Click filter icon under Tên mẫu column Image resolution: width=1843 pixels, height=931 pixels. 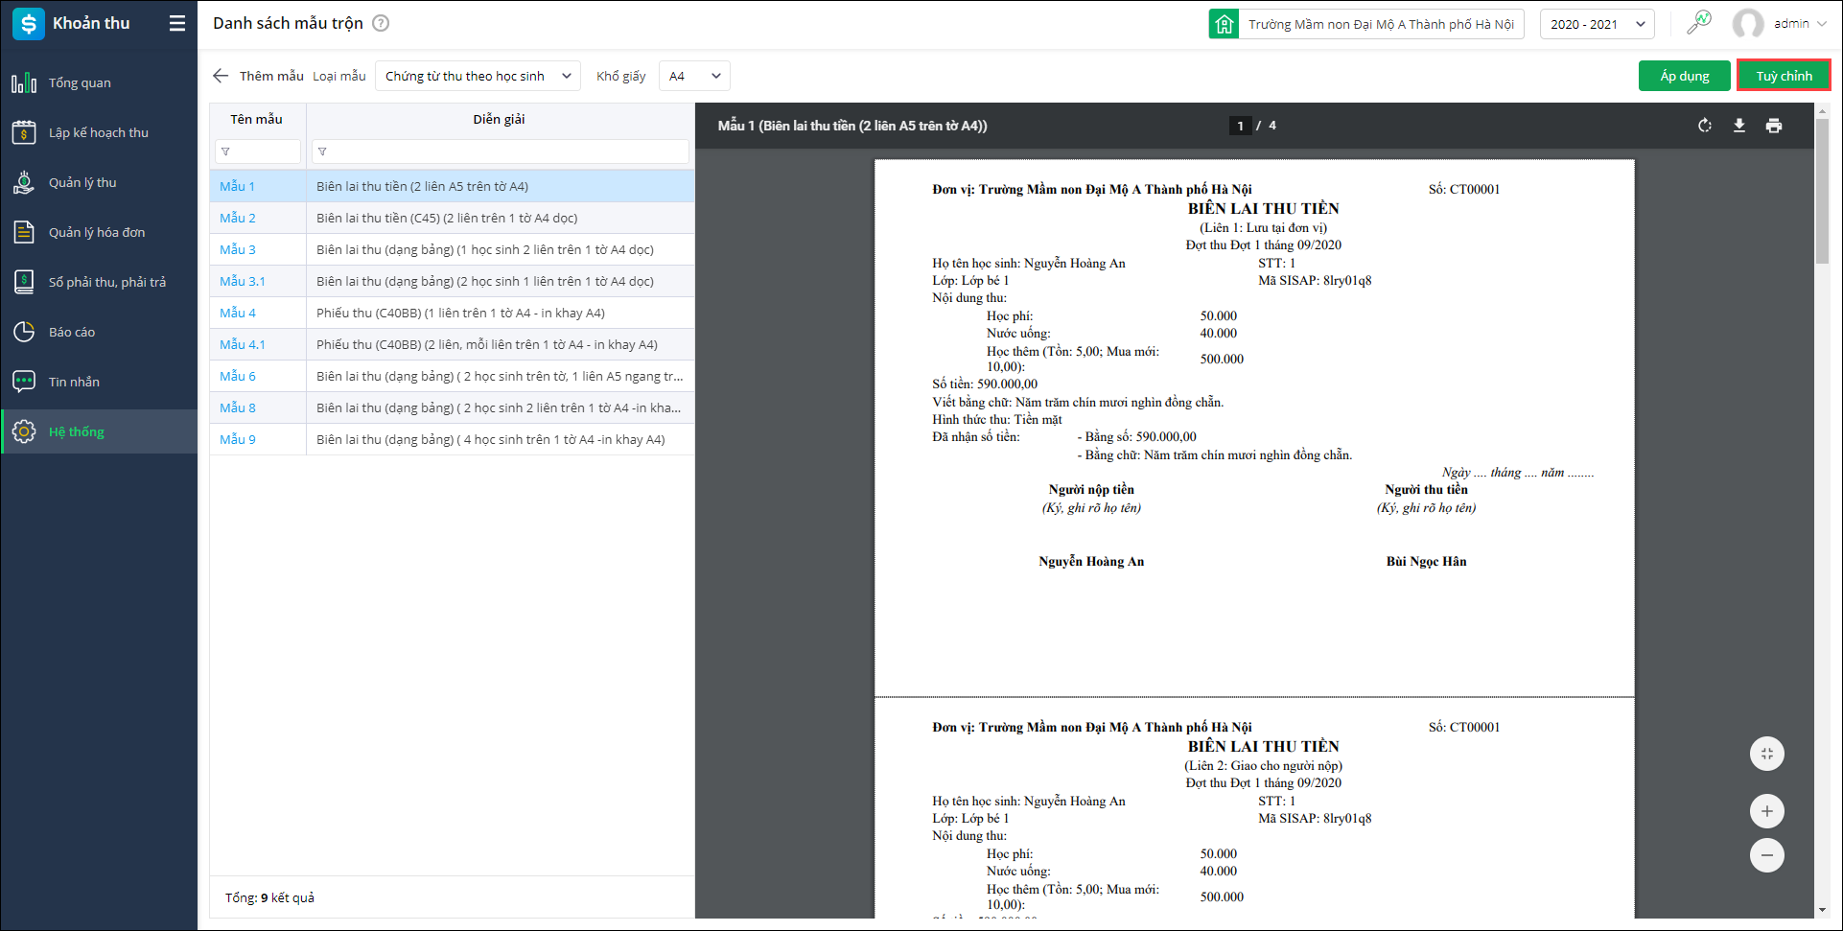pos(225,151)
